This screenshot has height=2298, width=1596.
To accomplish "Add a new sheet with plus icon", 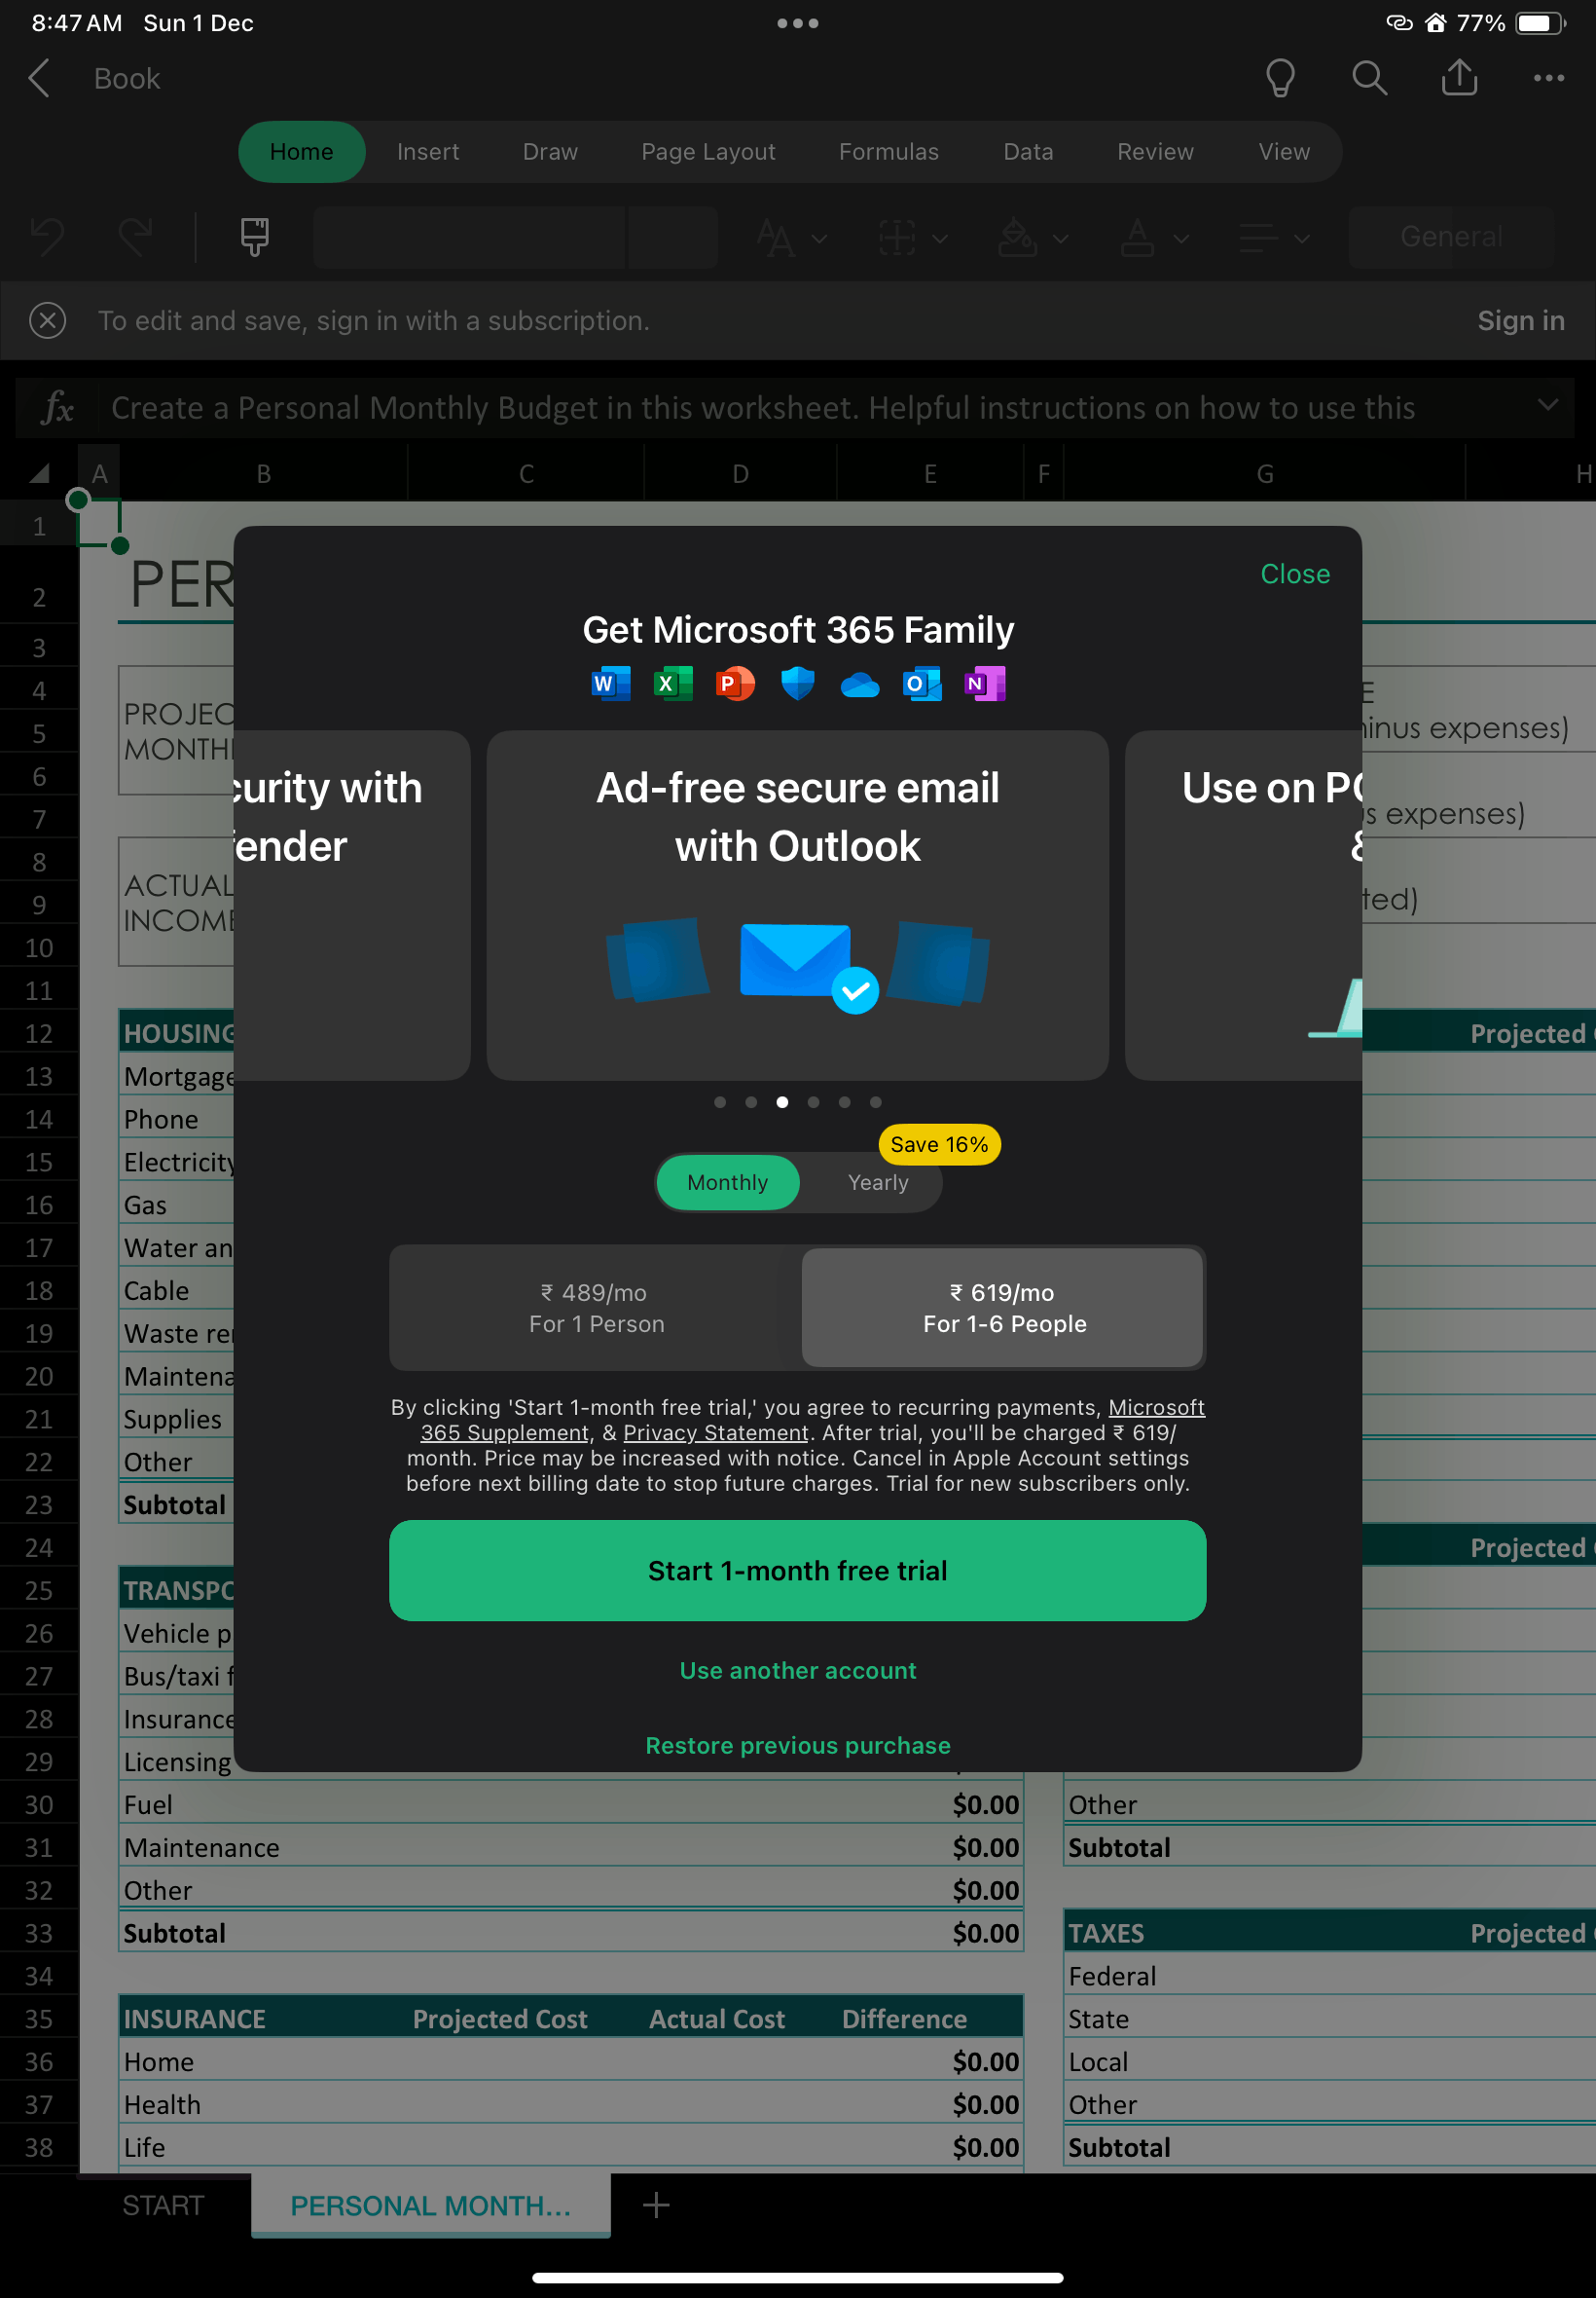I will coord(656,2205).
